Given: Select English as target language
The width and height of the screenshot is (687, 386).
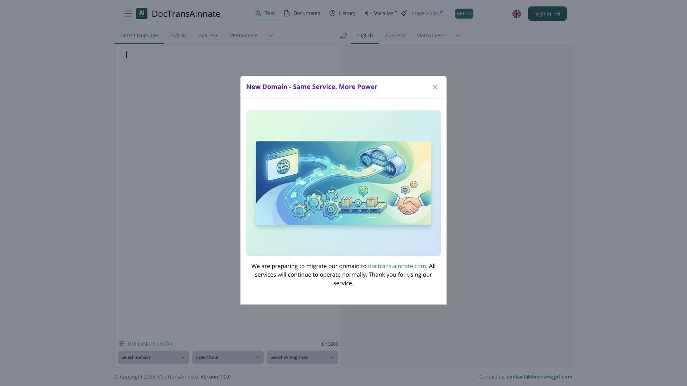Looking at the screenshot, I should pyautogui.click(x=364, y=35).
